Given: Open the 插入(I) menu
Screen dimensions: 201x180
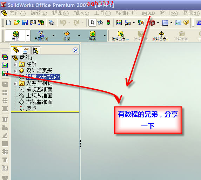Looking at the screenshot, I should [x=81, y=13].
